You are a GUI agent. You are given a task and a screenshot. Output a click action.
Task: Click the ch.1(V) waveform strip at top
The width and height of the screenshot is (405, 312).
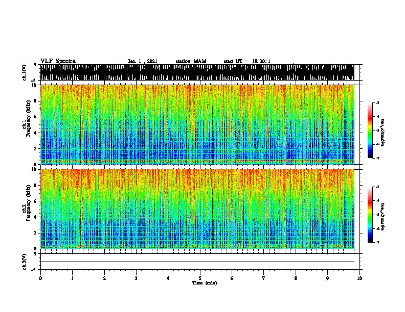[x=197, y=72]
